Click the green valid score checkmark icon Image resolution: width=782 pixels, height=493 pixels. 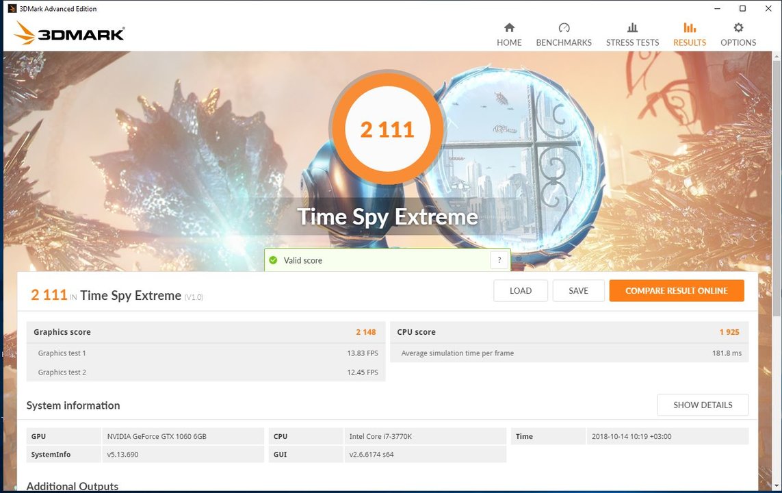click(x=273, y=260)
